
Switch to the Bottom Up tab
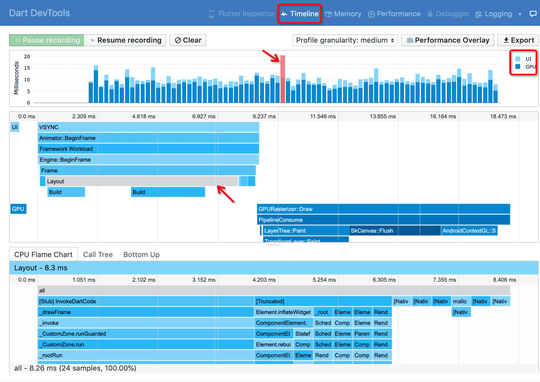(x=141, y=255)
